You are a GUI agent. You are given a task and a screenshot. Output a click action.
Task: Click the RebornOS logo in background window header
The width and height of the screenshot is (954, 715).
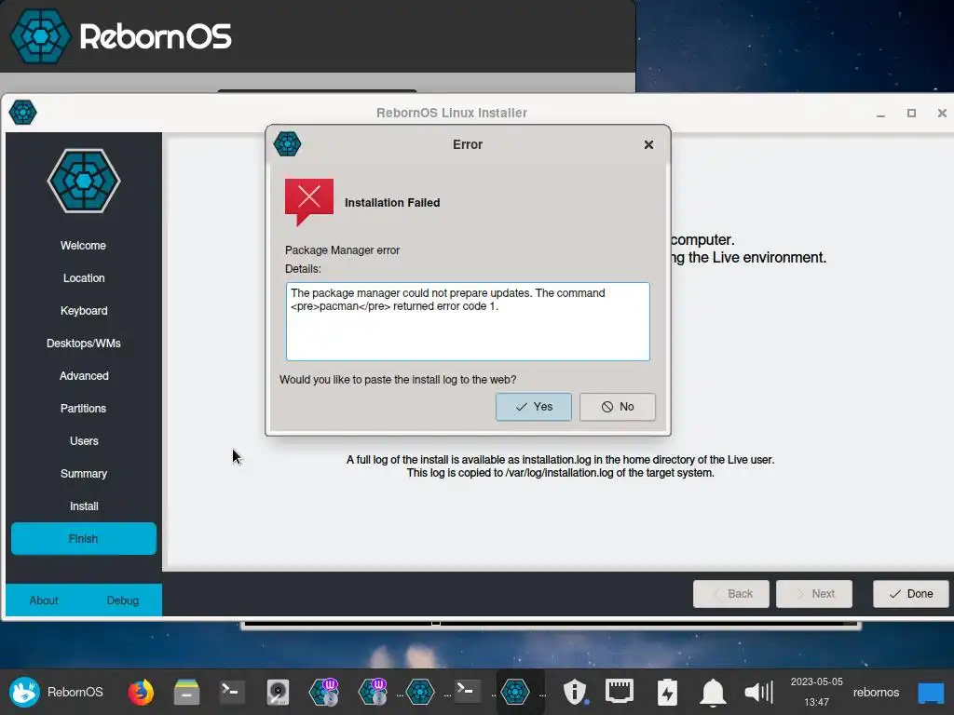coord(121,36)
